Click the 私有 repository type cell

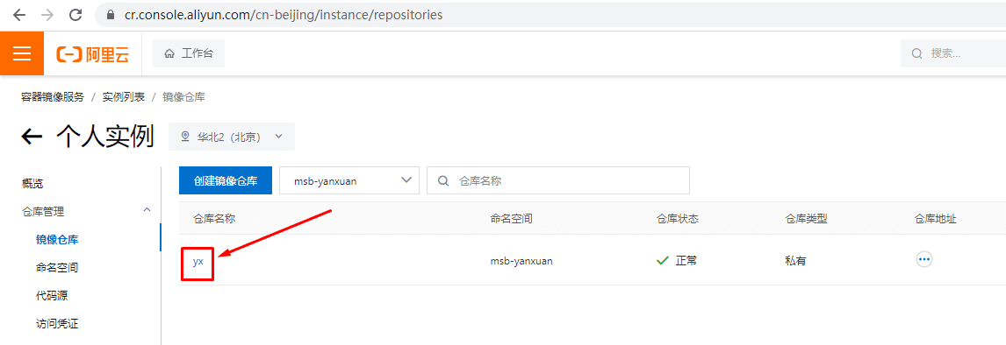pos(795,261)
